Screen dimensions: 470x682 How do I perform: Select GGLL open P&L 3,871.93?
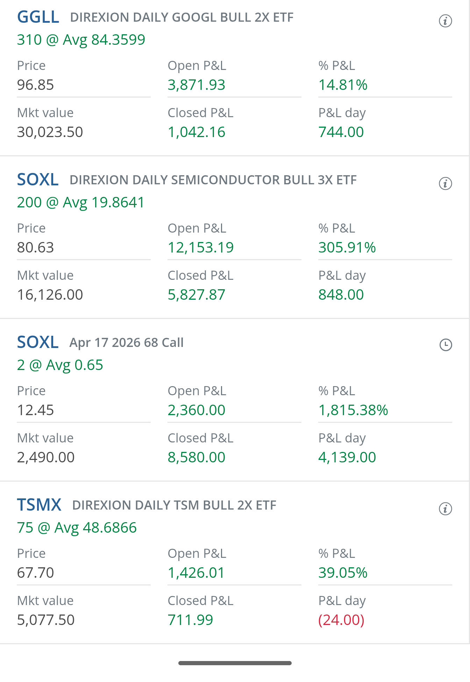(x=197, y=85)
